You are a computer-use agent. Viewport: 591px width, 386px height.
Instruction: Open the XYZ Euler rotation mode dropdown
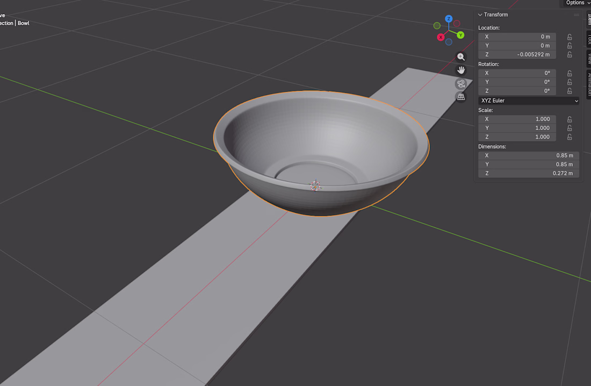click(x=529, y=101)
